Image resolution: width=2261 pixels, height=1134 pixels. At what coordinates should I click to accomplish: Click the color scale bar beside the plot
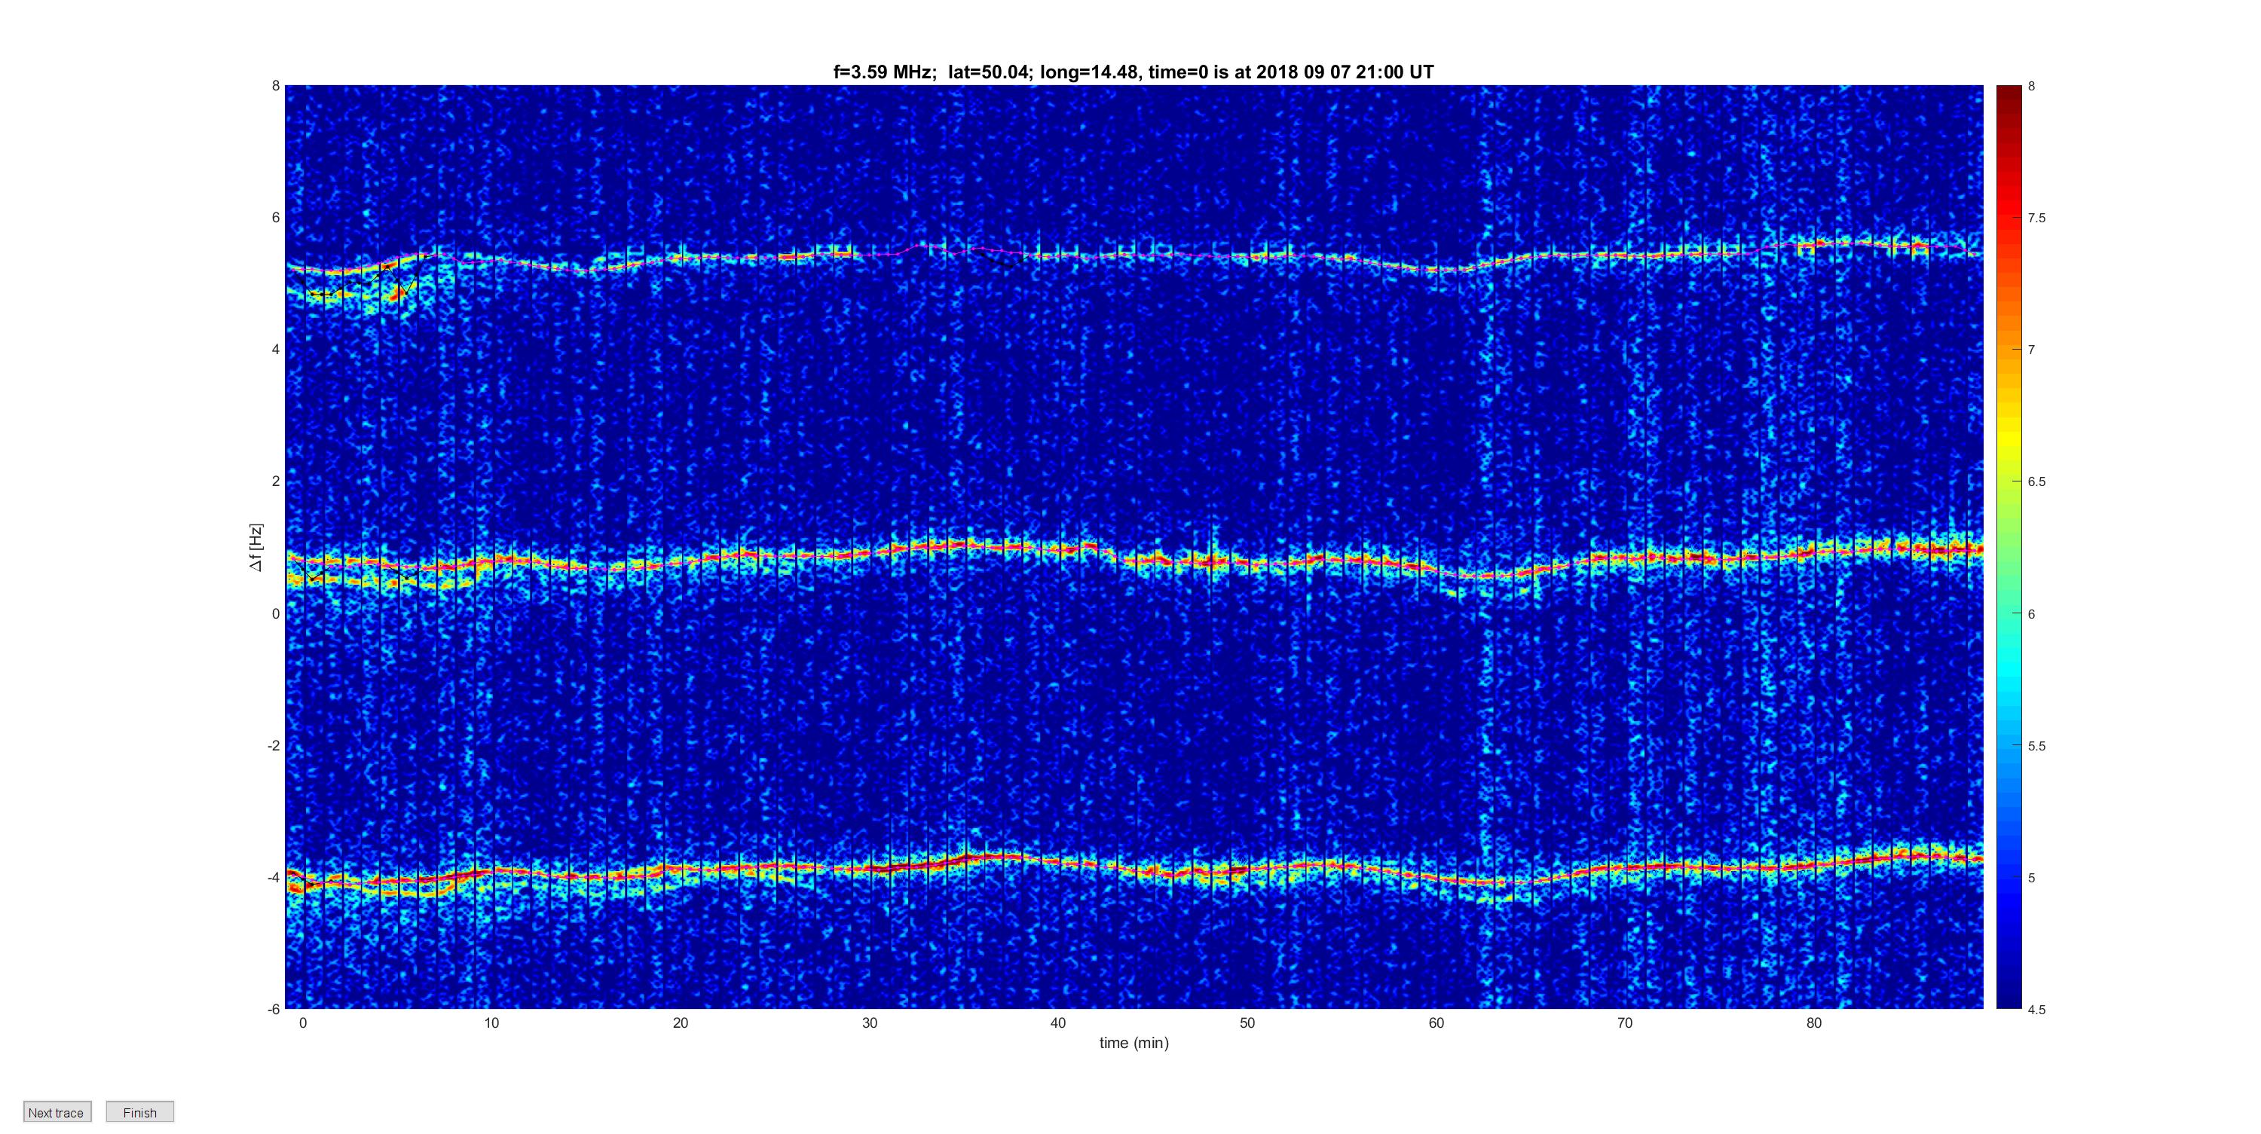coord(2009,547)
